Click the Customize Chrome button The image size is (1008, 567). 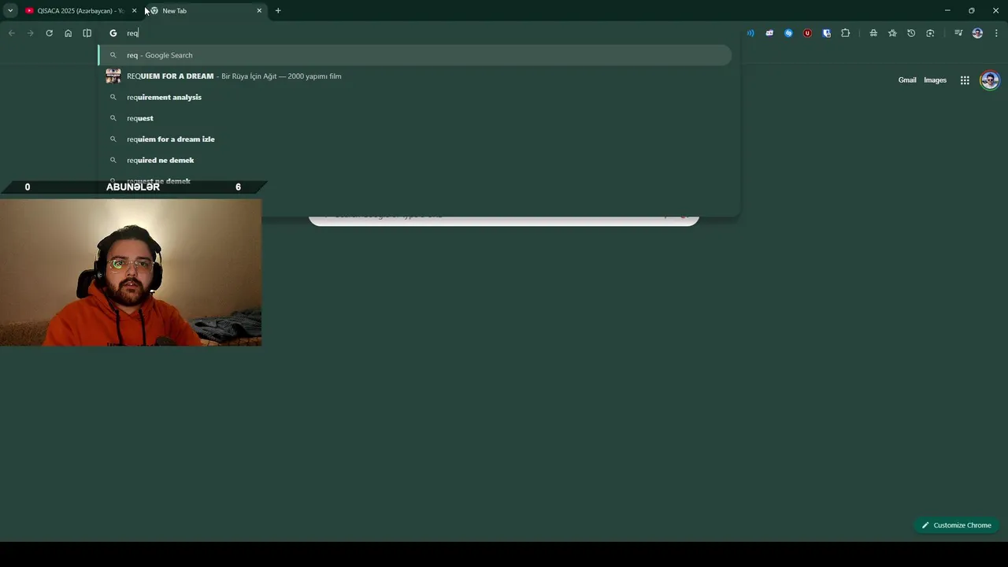coord(956,525)
